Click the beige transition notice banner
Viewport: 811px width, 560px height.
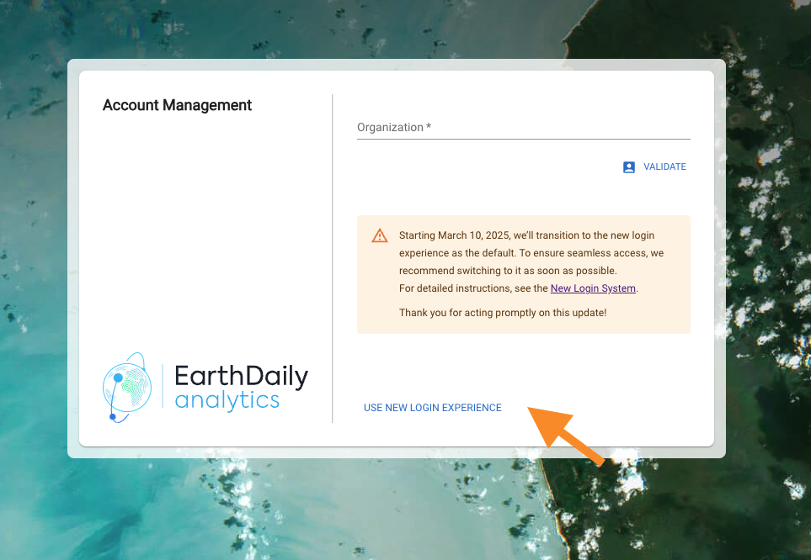pyautogui.click(x=523, y=274)
